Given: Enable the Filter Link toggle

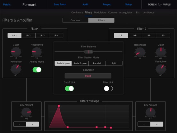Looking at the screenshot, I should [x=108, y=89].
